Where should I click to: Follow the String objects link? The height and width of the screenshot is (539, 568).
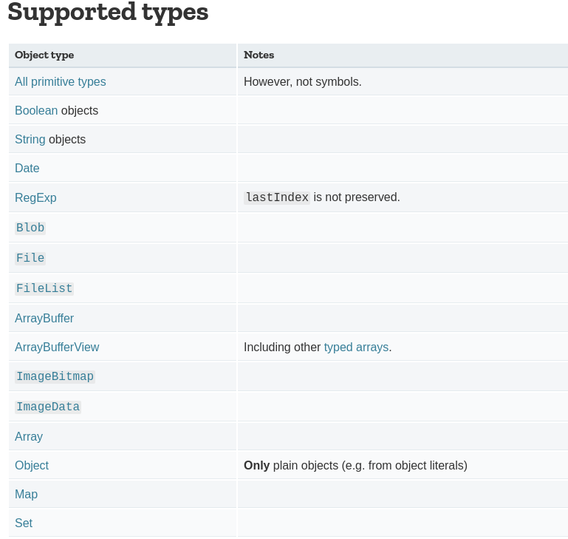point(30,140)
